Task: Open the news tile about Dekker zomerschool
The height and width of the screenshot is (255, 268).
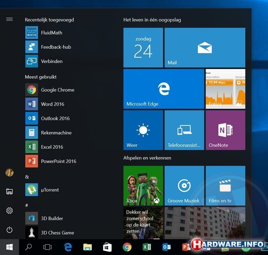Action: pyautogui.click(x=143, y=223)
